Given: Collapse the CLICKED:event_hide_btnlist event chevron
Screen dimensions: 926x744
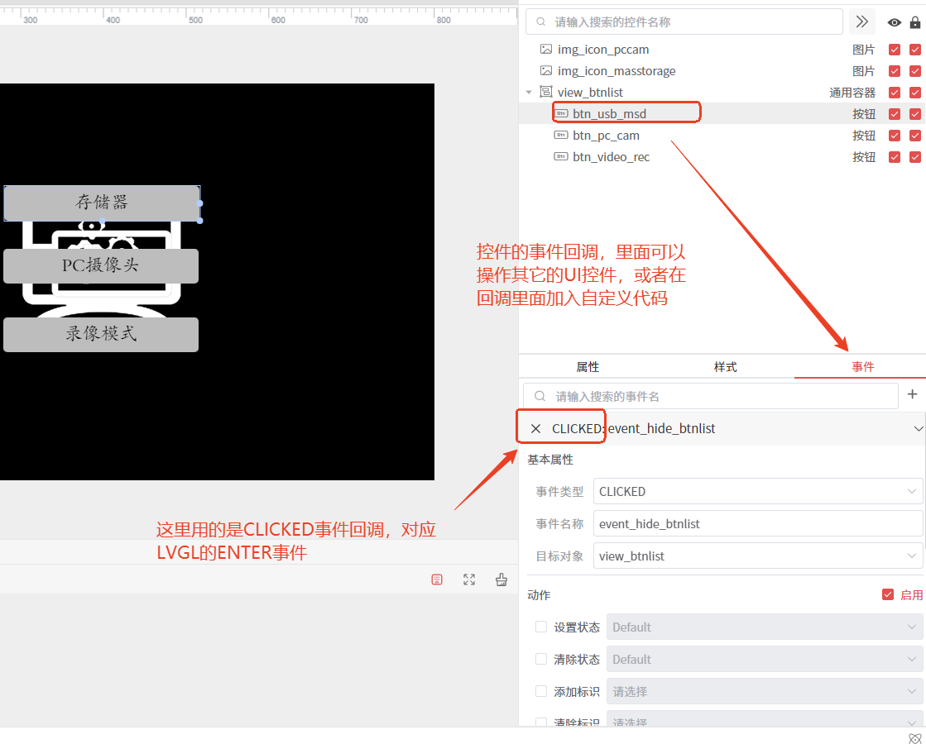Looking at the screenshot, I should coord(919,428).
